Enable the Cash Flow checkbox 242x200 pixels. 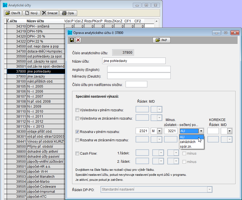77,154
